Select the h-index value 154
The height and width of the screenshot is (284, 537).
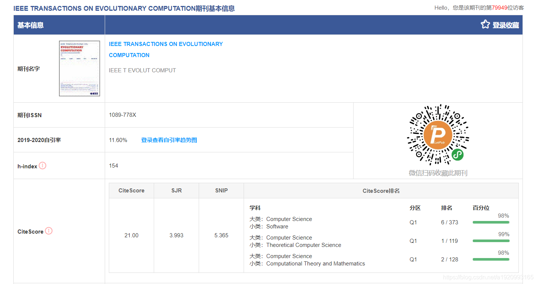(x=114, y=166)
